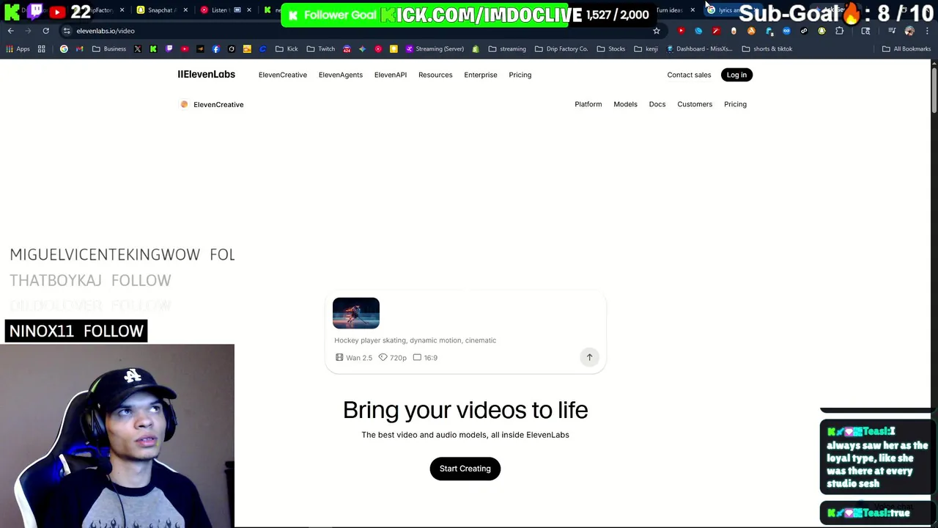The image size is (938, 528).
Task: Open the purple Twitch bookmark icon
Action: click(169, 49)
